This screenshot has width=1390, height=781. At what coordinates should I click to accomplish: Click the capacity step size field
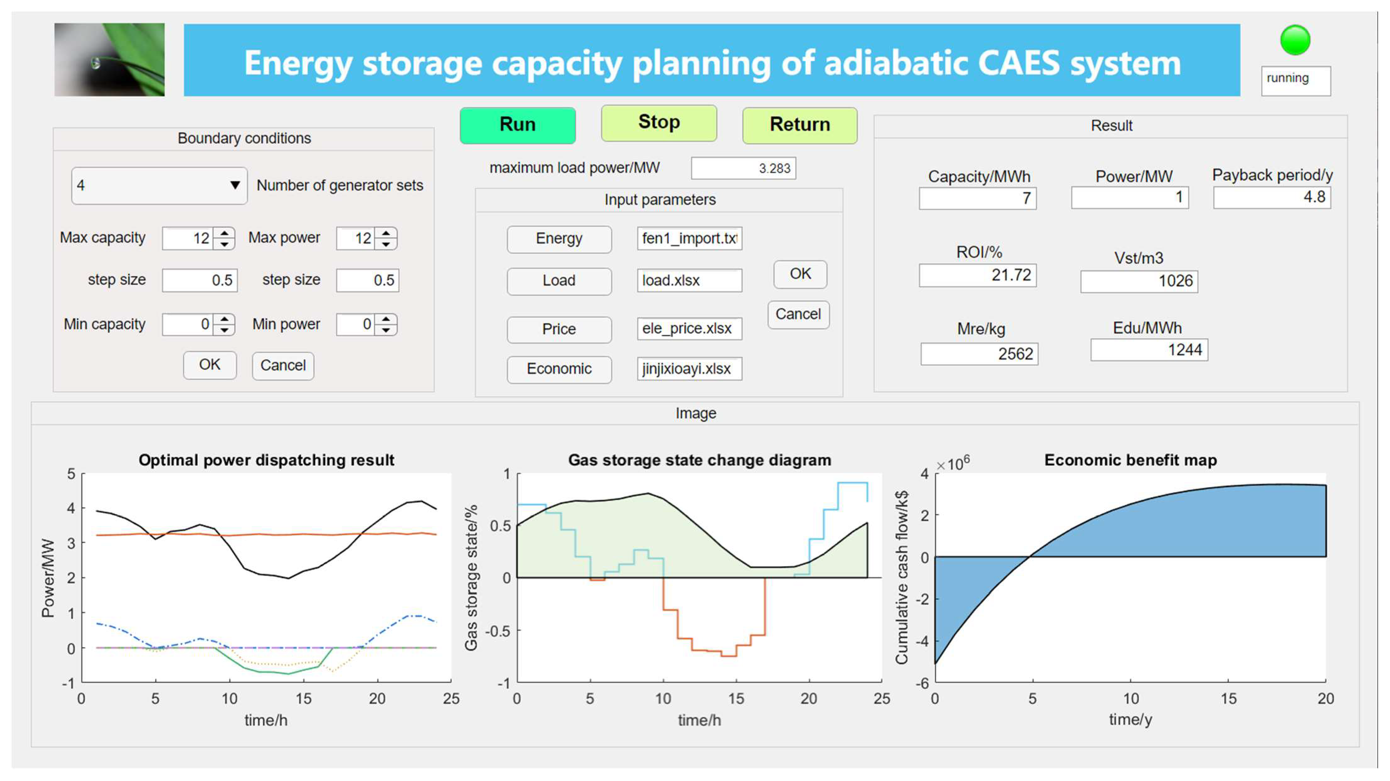(x=200, y=280)
